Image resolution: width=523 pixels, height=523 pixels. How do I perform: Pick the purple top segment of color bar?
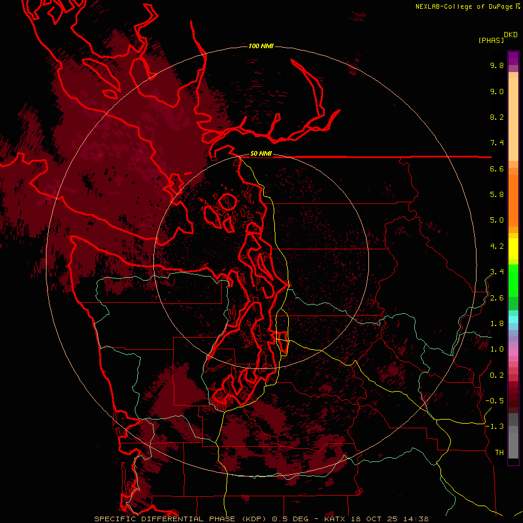pos(513,58)
